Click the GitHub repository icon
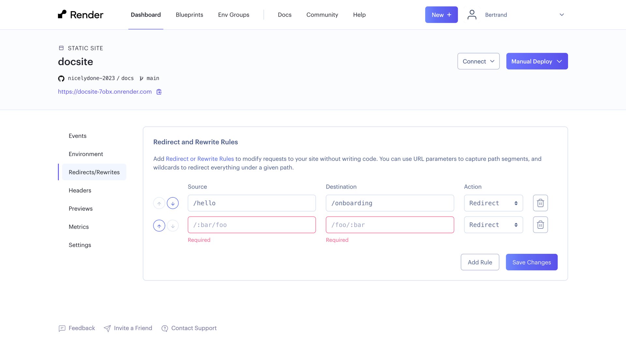Screen dimensions: 626x346 (x=61, y=78)
